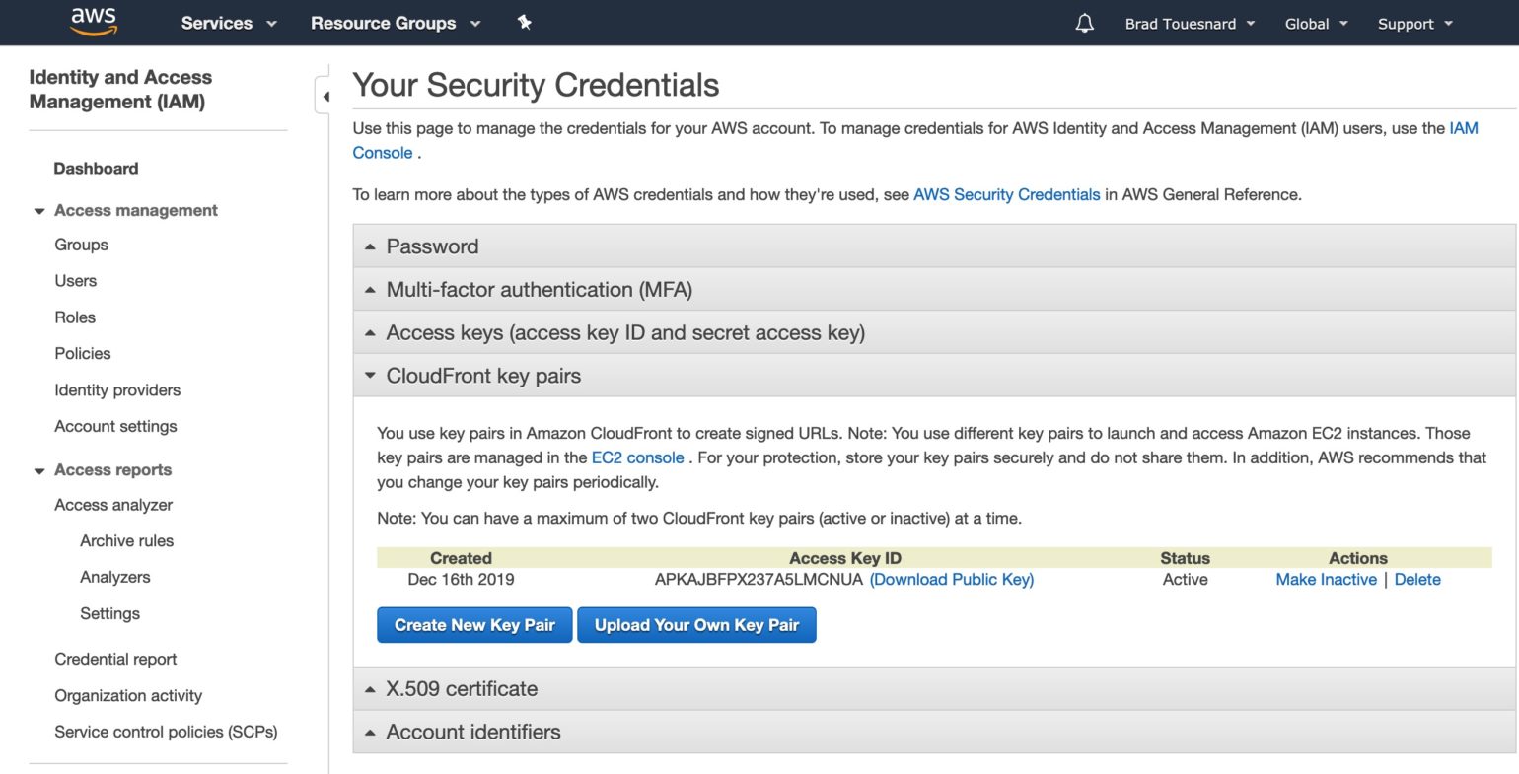Viewport: 1519px width, 774px height.
Task: Click the Active status cell
Action: pyautogui.click(x=1185, y=580)
